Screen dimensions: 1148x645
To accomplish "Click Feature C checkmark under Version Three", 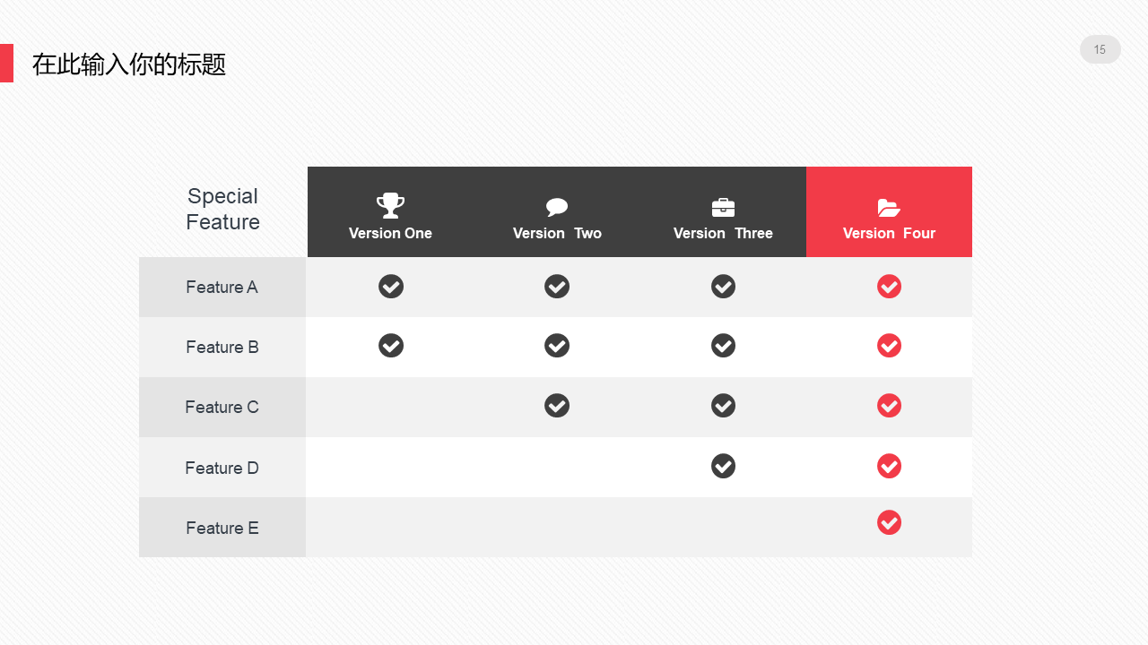I will pos(723,406).
